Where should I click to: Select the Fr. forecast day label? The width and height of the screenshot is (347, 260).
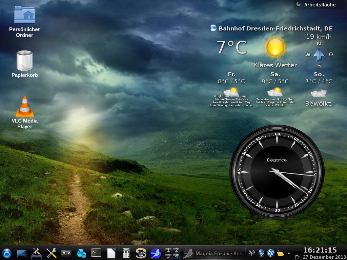click(232, 74)
